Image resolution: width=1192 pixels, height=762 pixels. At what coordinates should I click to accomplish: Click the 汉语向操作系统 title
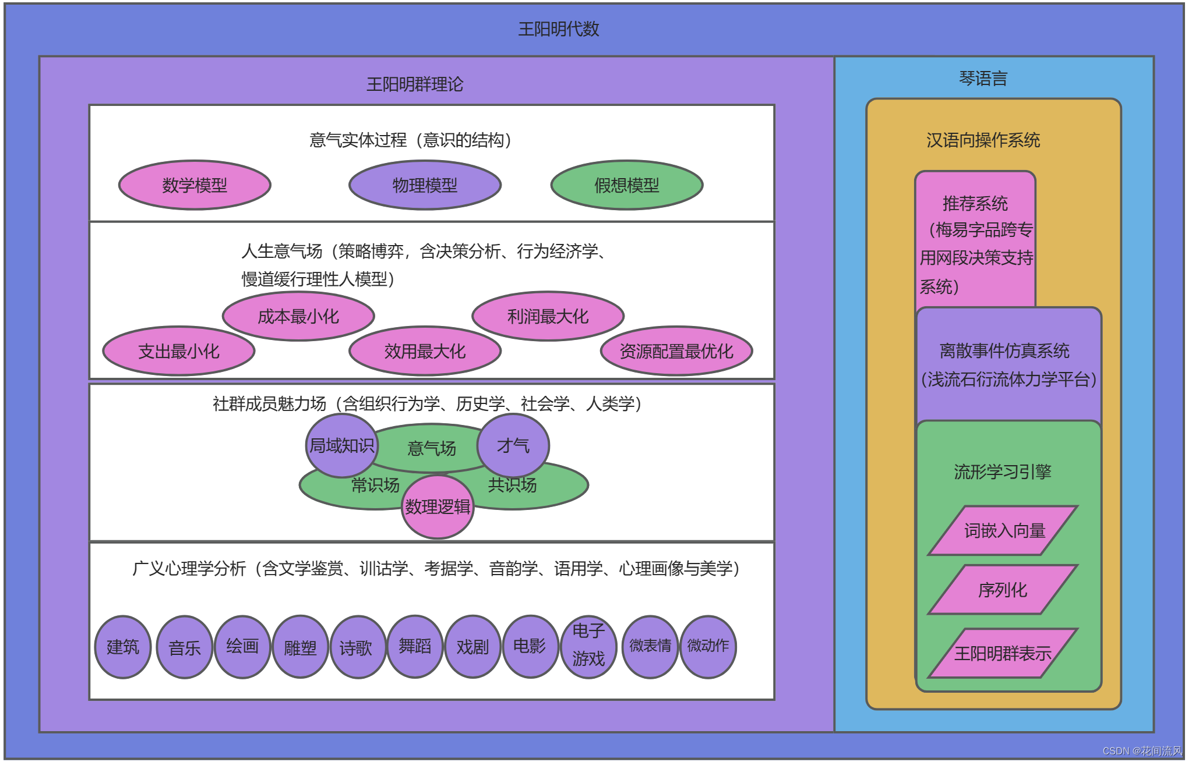pyautogui.click(x=983, y=140)
